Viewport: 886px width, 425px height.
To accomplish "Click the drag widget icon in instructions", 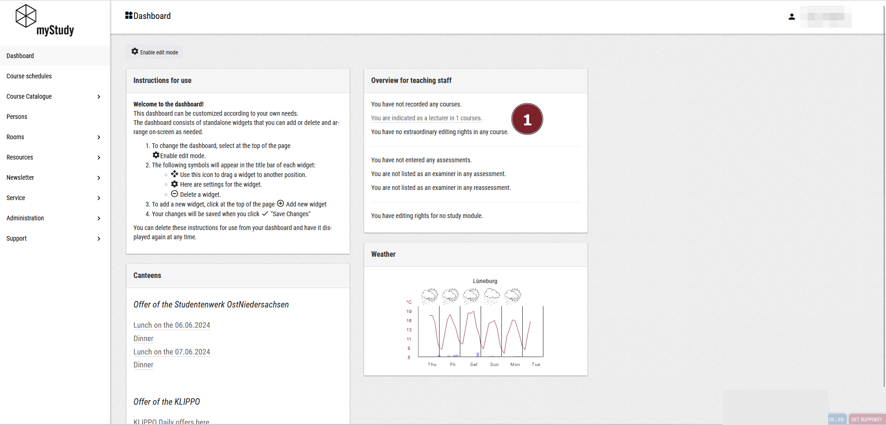I will pyautogui.click(x=175, y=174).
